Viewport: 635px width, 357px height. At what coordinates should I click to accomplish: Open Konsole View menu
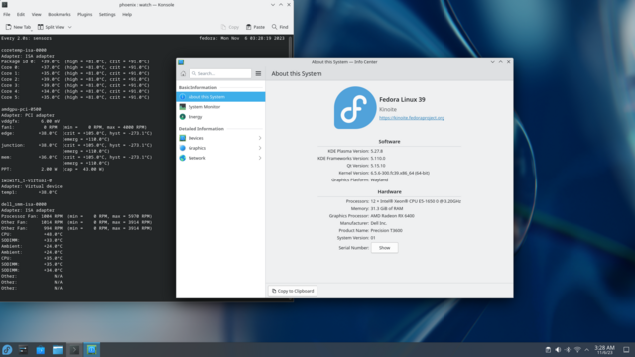[x=36, y=14]
